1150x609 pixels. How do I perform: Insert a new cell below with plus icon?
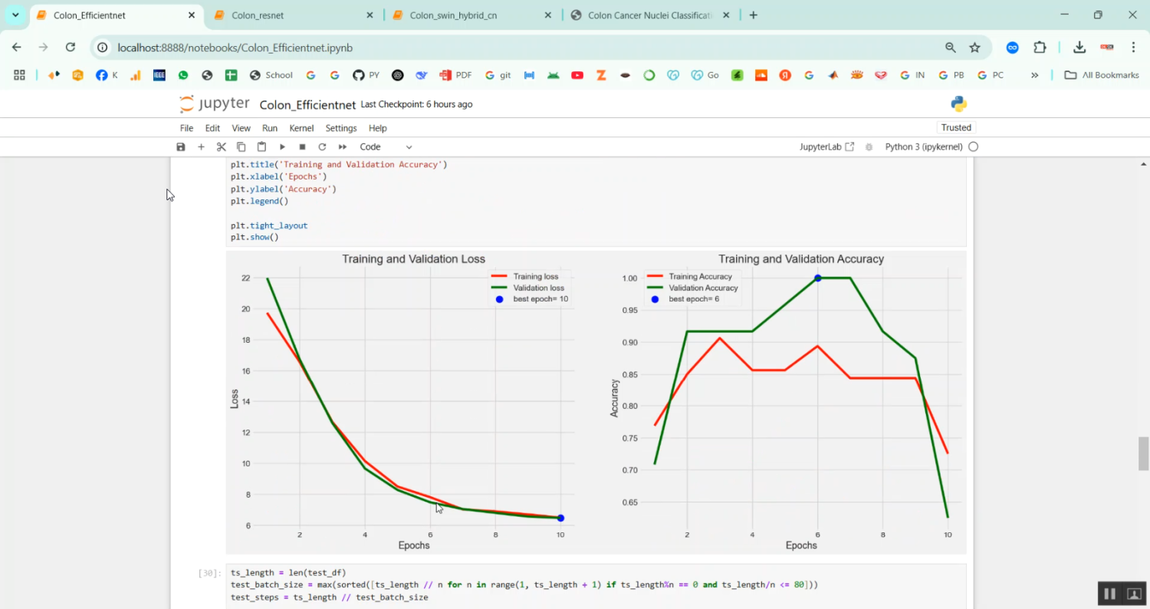coord(201,146)
